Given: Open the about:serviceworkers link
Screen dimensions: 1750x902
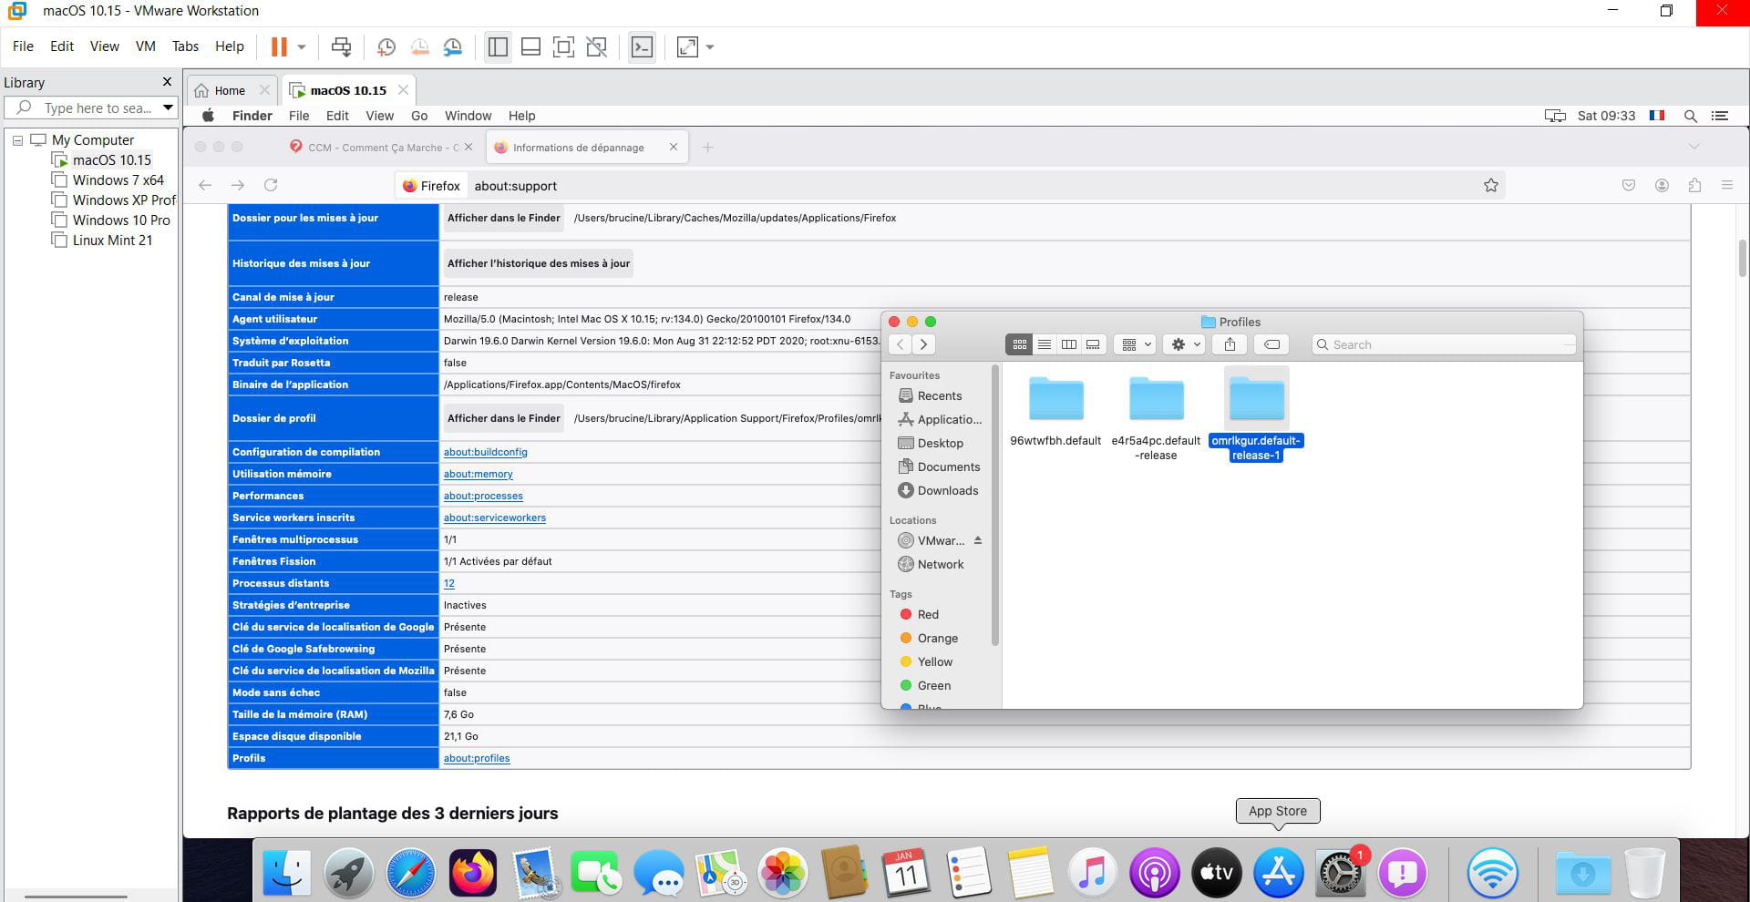Looking at the screenshot, I should click(494, 518).
